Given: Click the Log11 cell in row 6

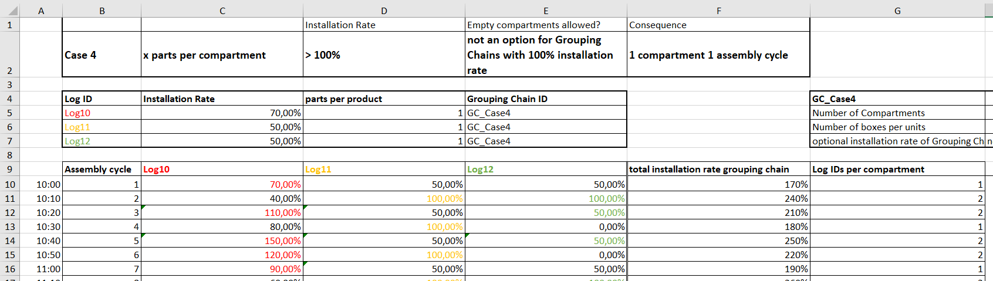Looking at the screenshot, I should pyautogui.click(x=102, y=127).
